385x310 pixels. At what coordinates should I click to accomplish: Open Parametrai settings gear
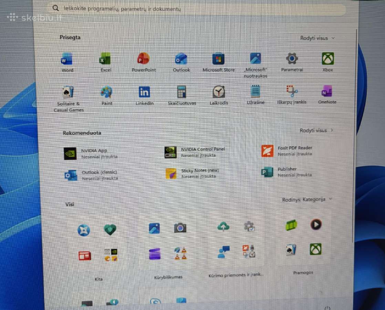click(292, 62)
